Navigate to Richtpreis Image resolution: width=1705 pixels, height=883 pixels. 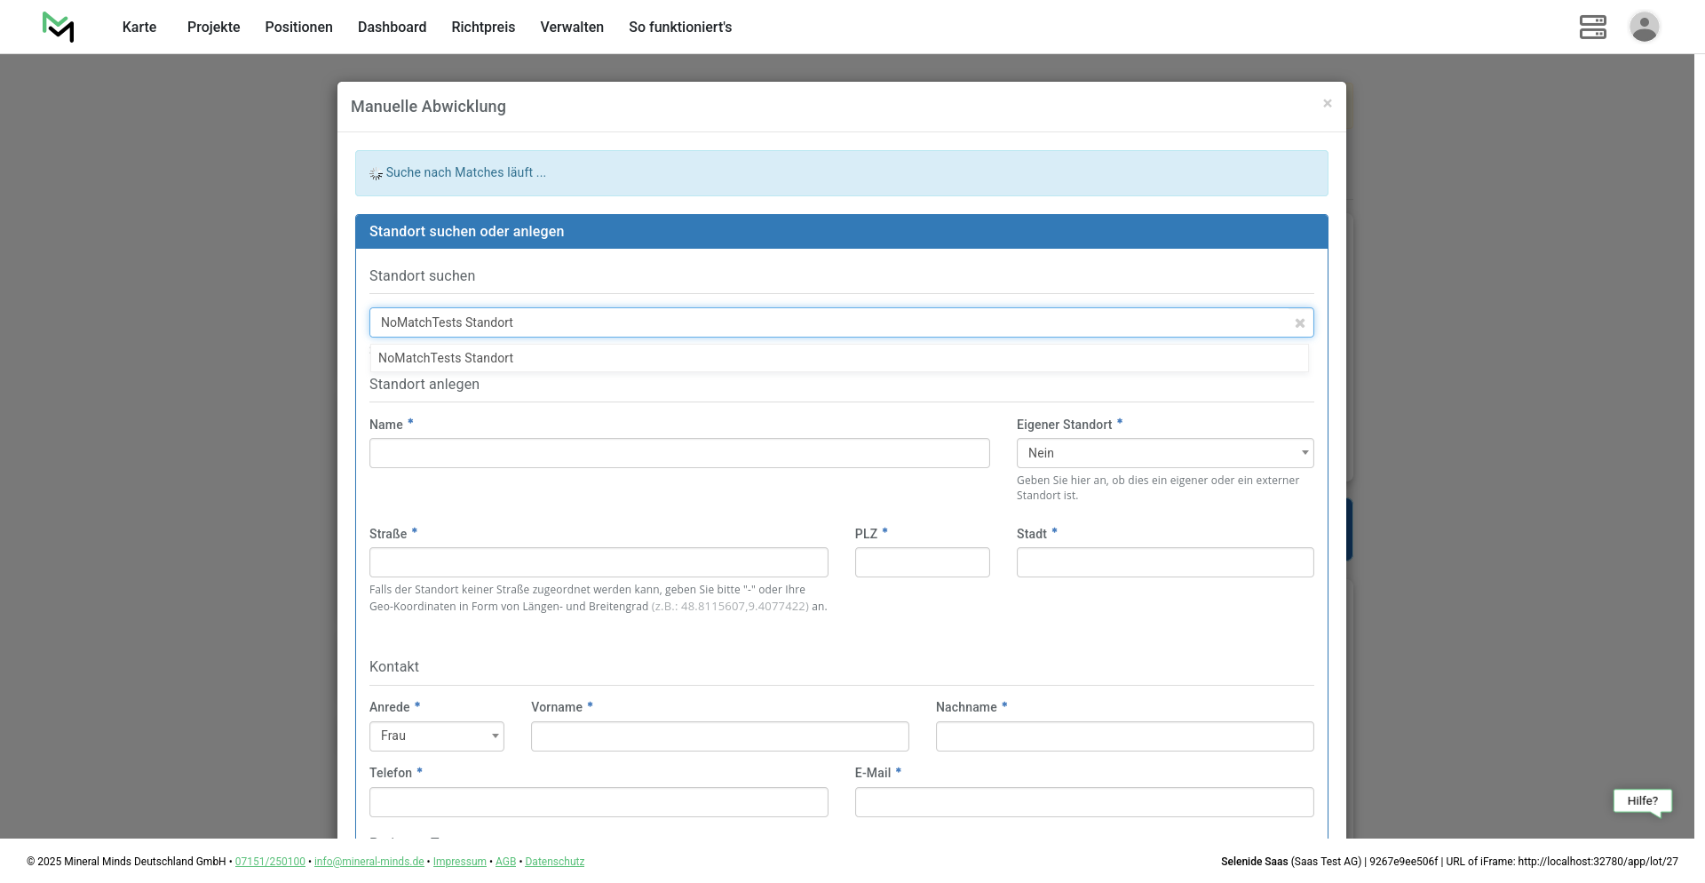483,28
